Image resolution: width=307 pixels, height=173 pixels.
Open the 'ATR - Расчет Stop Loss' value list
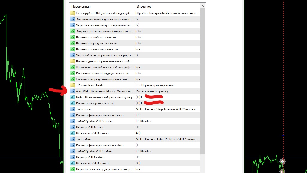(167, 109)
